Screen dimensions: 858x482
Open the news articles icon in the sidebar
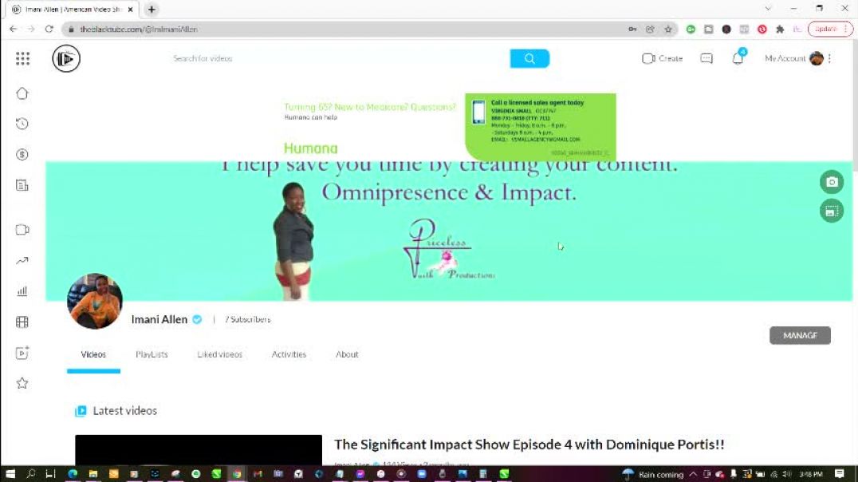22,185
